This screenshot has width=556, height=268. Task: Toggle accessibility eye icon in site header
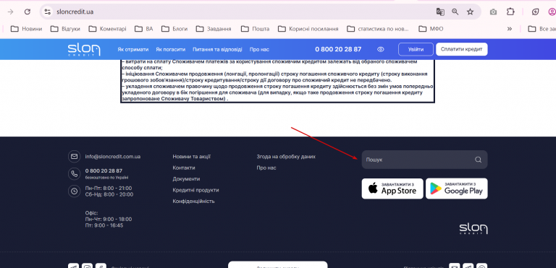(x=381, y=49)
